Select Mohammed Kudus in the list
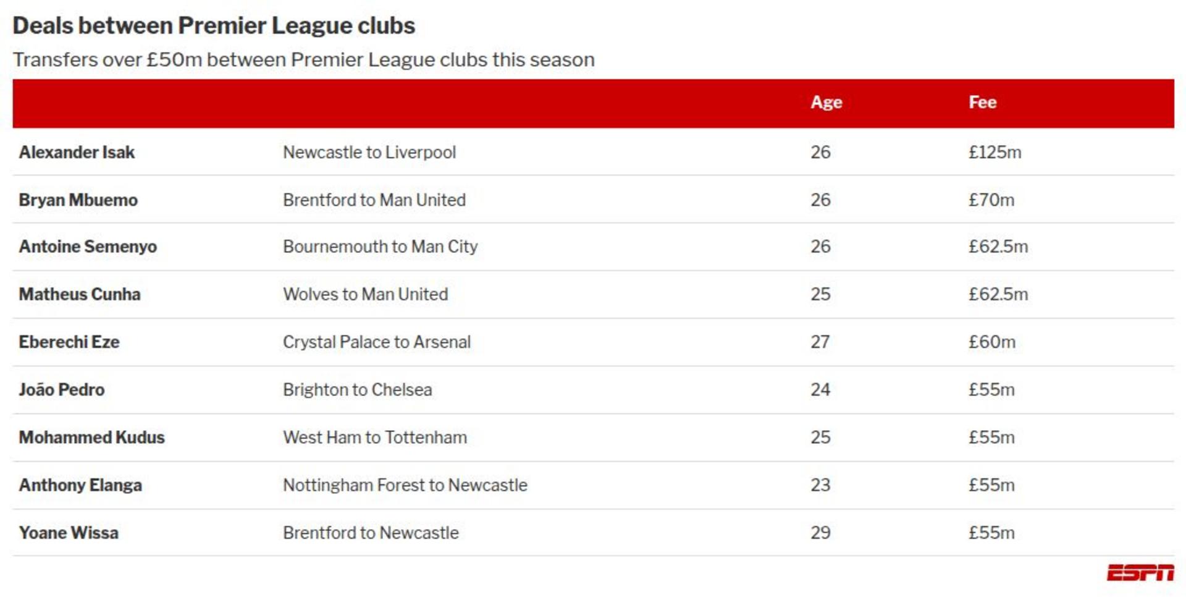The height and width of the screenshot is (597, 1186). click(x=92, y=438)
